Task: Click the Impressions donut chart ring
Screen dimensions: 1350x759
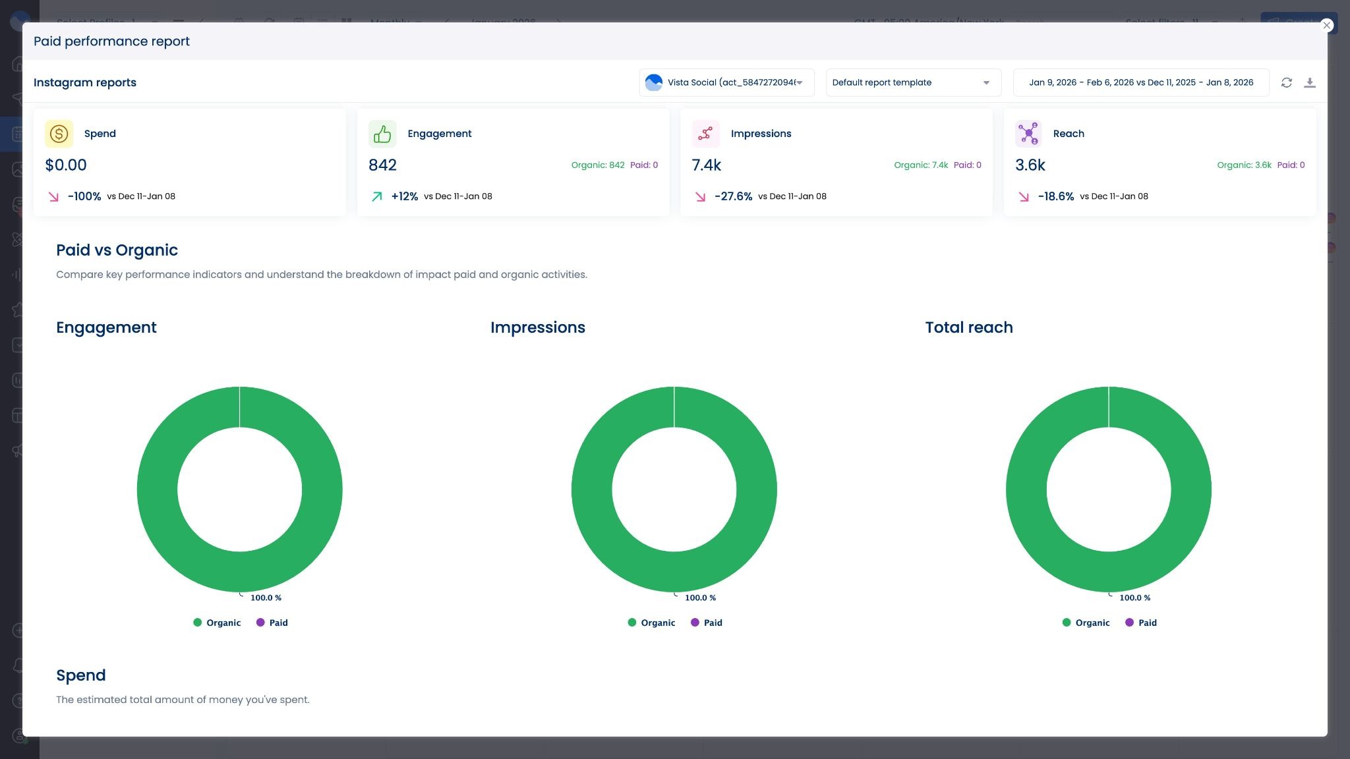Action: pos(591,490)
